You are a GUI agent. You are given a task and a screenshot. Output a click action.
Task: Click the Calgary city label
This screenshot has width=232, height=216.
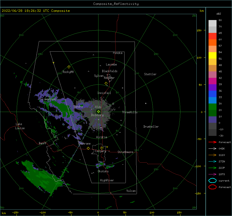(x=101, y=151)
